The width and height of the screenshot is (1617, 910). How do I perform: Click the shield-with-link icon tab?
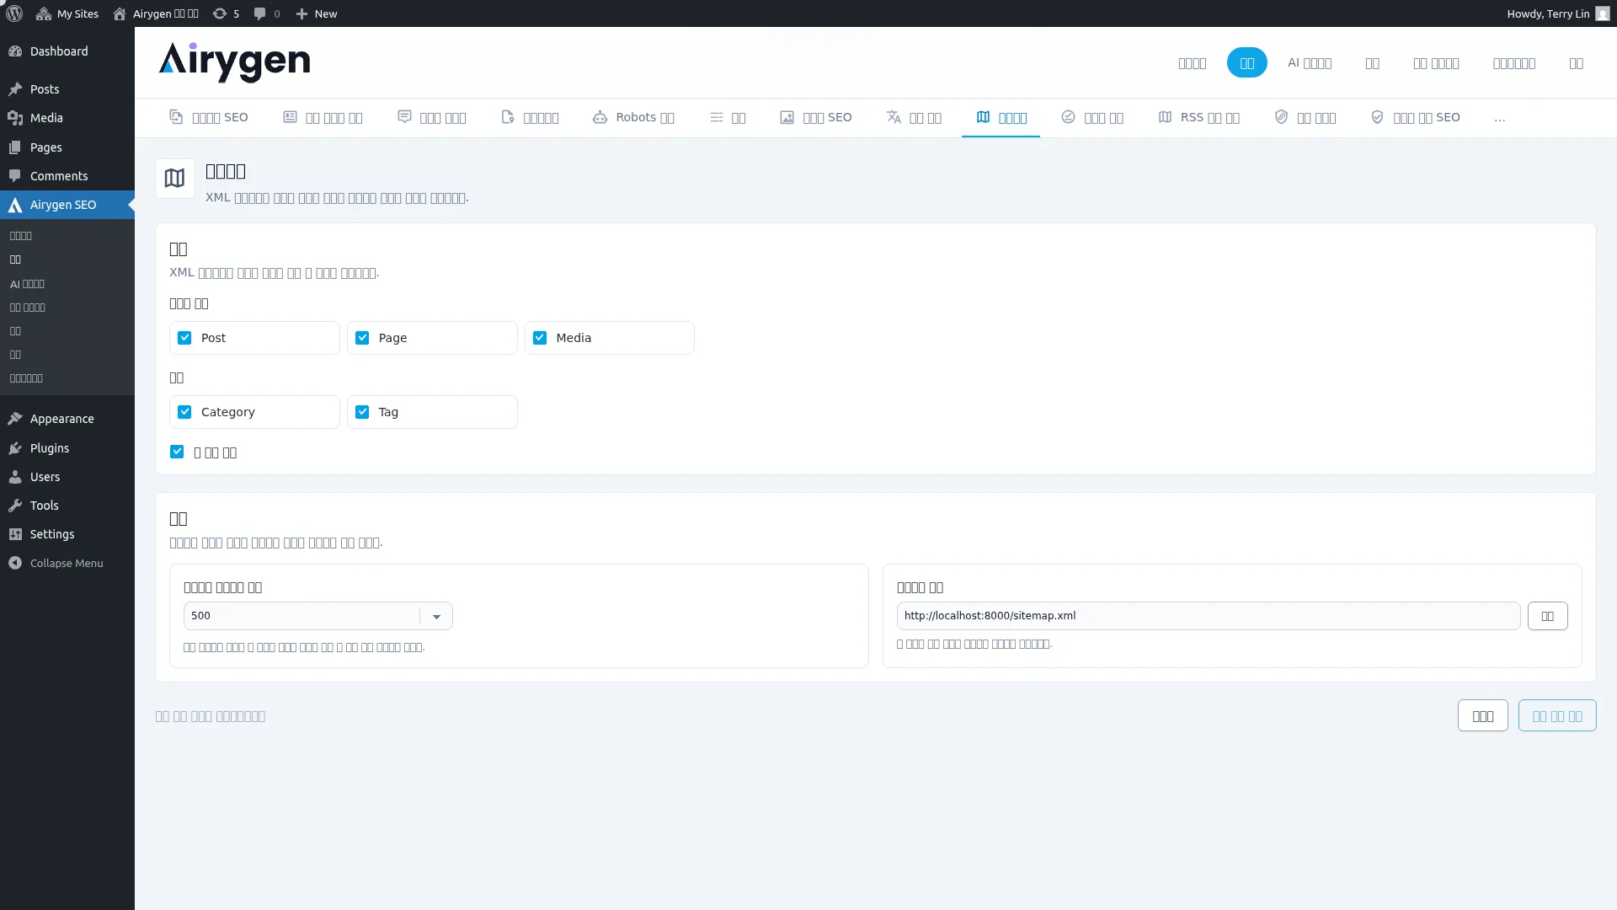(1281, 117)
